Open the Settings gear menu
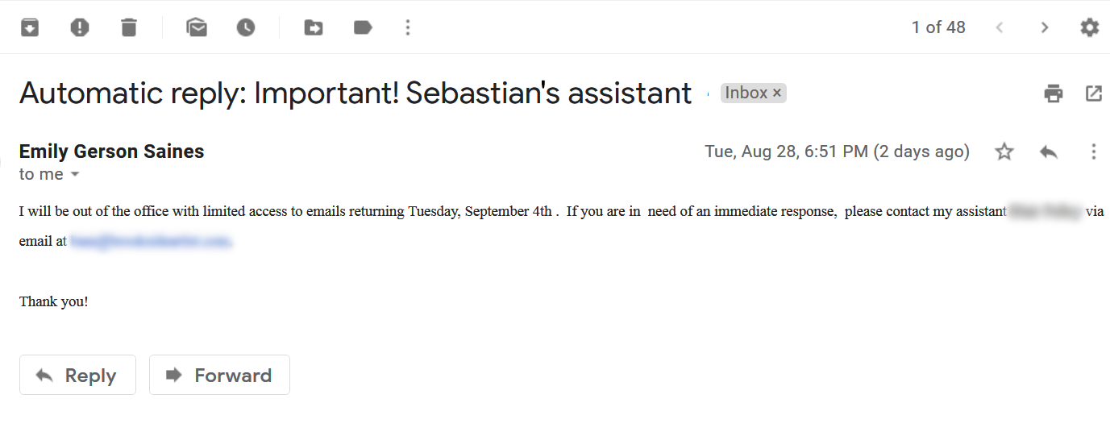 point(1090,27)
